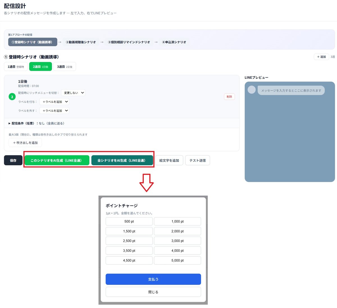The image size is (337, 308).
Task: Delete the message with 削除 button
Action: tap(229, 97)
